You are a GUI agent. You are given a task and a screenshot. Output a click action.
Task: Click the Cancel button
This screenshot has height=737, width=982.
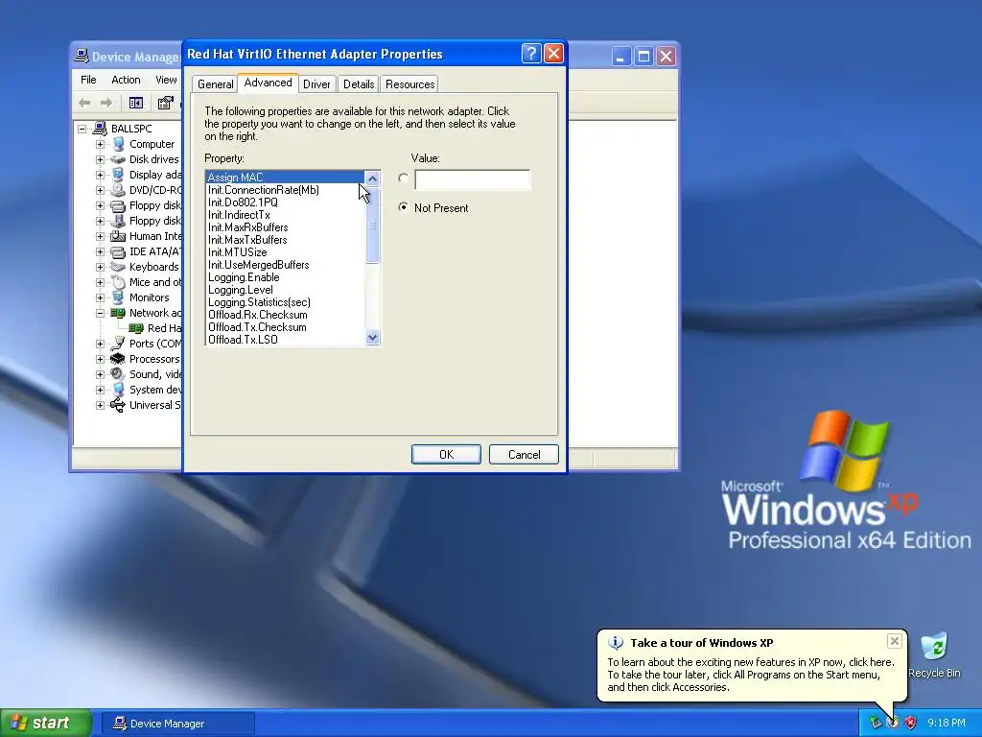click(x=524, y=454)
